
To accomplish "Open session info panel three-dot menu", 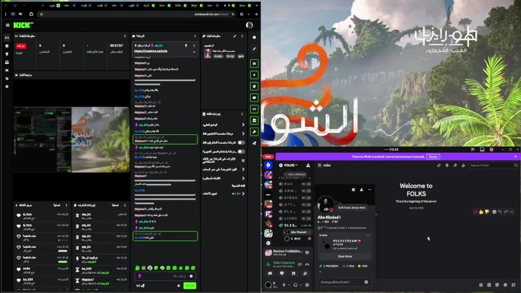I will pyautogui.click(x=125, y=36).
